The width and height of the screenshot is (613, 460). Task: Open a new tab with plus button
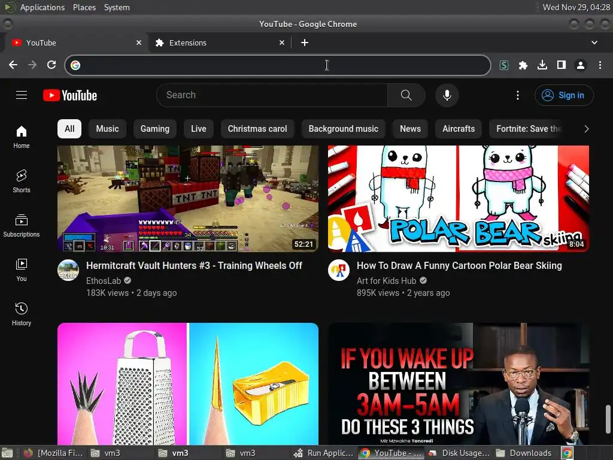click(305, 43)
